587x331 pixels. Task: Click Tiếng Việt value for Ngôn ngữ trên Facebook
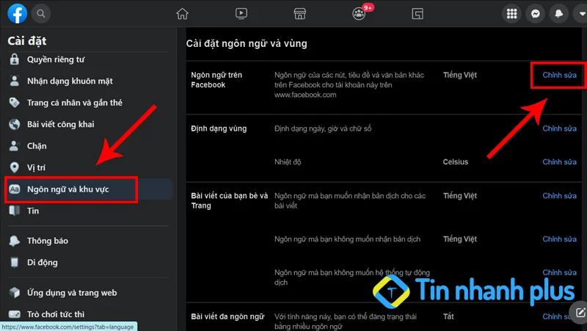[x=460, y=75]
